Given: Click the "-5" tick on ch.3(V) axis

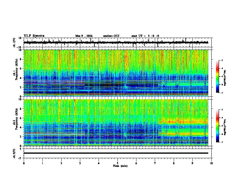Looking at the screenshot, I should coord(20,158).
